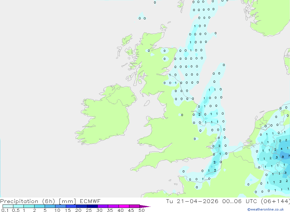
Task: Click the "30" legend scale label
Action: point(99,210)
